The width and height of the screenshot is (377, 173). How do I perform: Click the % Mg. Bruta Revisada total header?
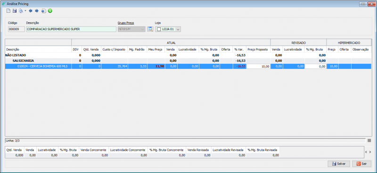(263, 150)
